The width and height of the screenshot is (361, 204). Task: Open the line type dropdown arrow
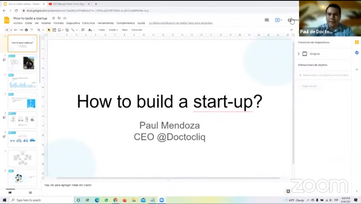(77, 30)
